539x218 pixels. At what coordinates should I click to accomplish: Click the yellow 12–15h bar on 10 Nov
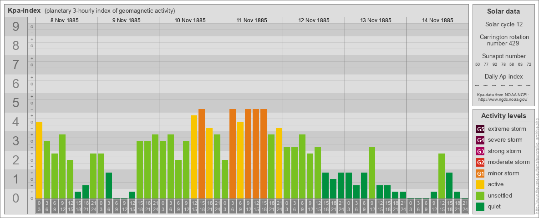[194, 157]
